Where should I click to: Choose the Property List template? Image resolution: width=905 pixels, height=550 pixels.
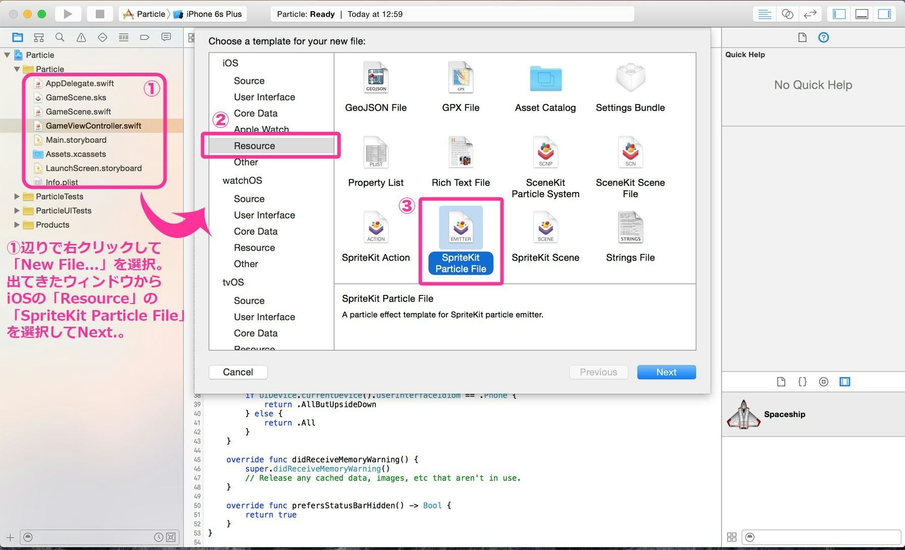pyautogui.click(x=376, y=162)
